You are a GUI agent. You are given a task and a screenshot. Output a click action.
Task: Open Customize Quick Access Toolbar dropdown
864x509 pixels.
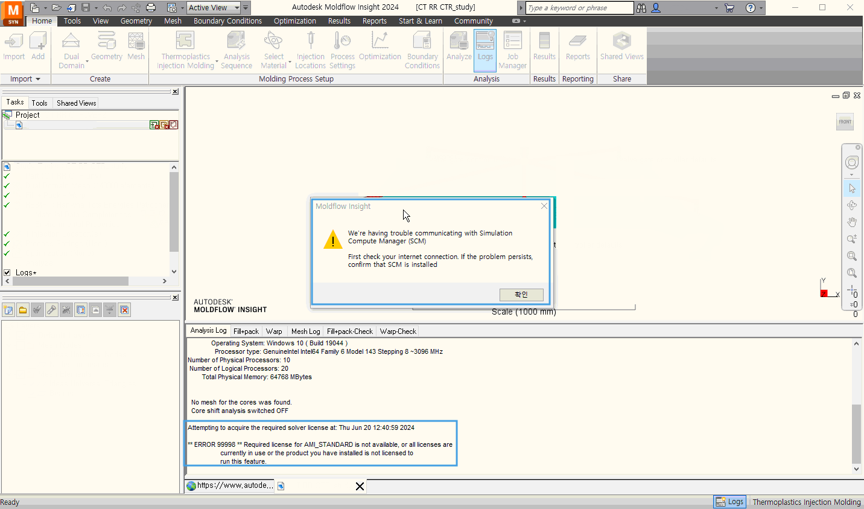pyautogui.click(x=246, y=8)
